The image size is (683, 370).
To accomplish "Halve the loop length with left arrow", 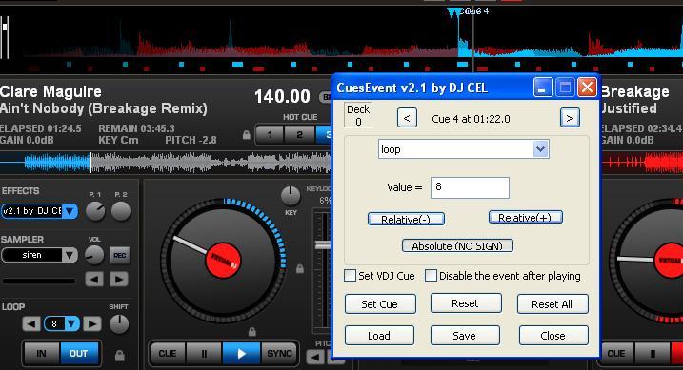I will click(30, 323).
